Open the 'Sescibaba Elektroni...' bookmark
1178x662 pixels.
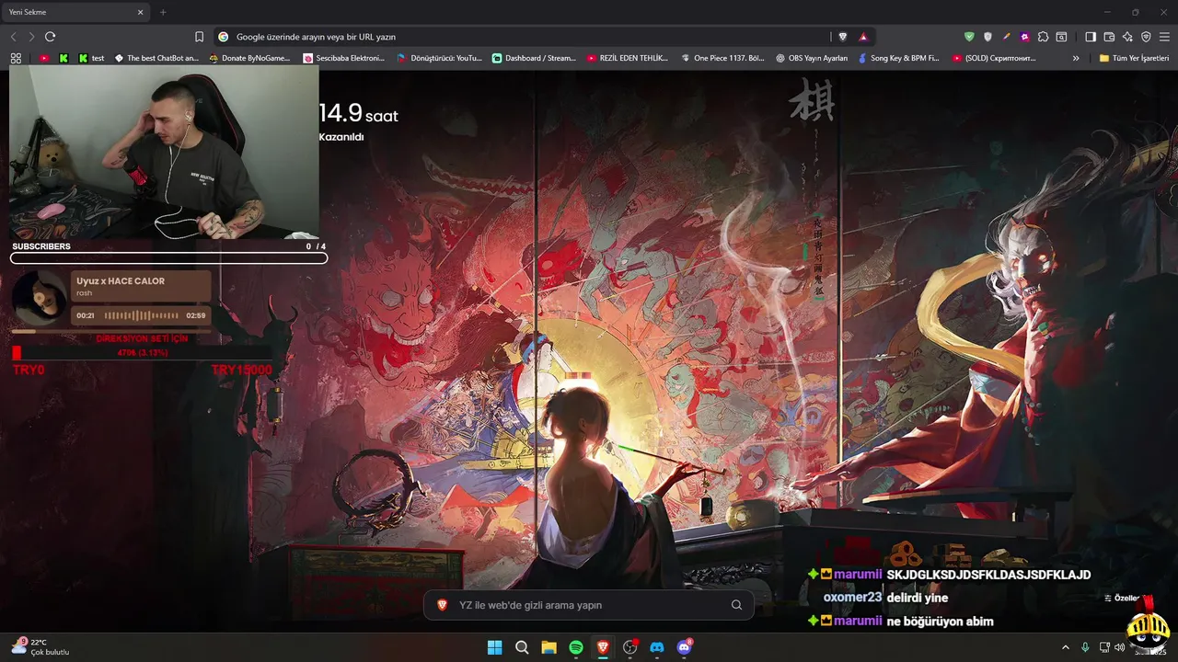(344, 58)
